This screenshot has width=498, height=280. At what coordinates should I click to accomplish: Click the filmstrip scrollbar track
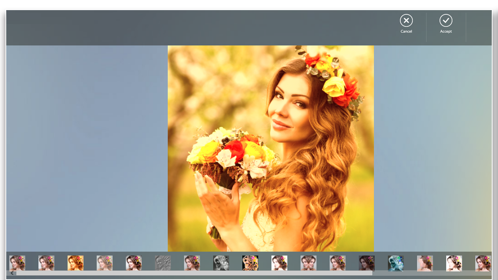pos(195,273)
